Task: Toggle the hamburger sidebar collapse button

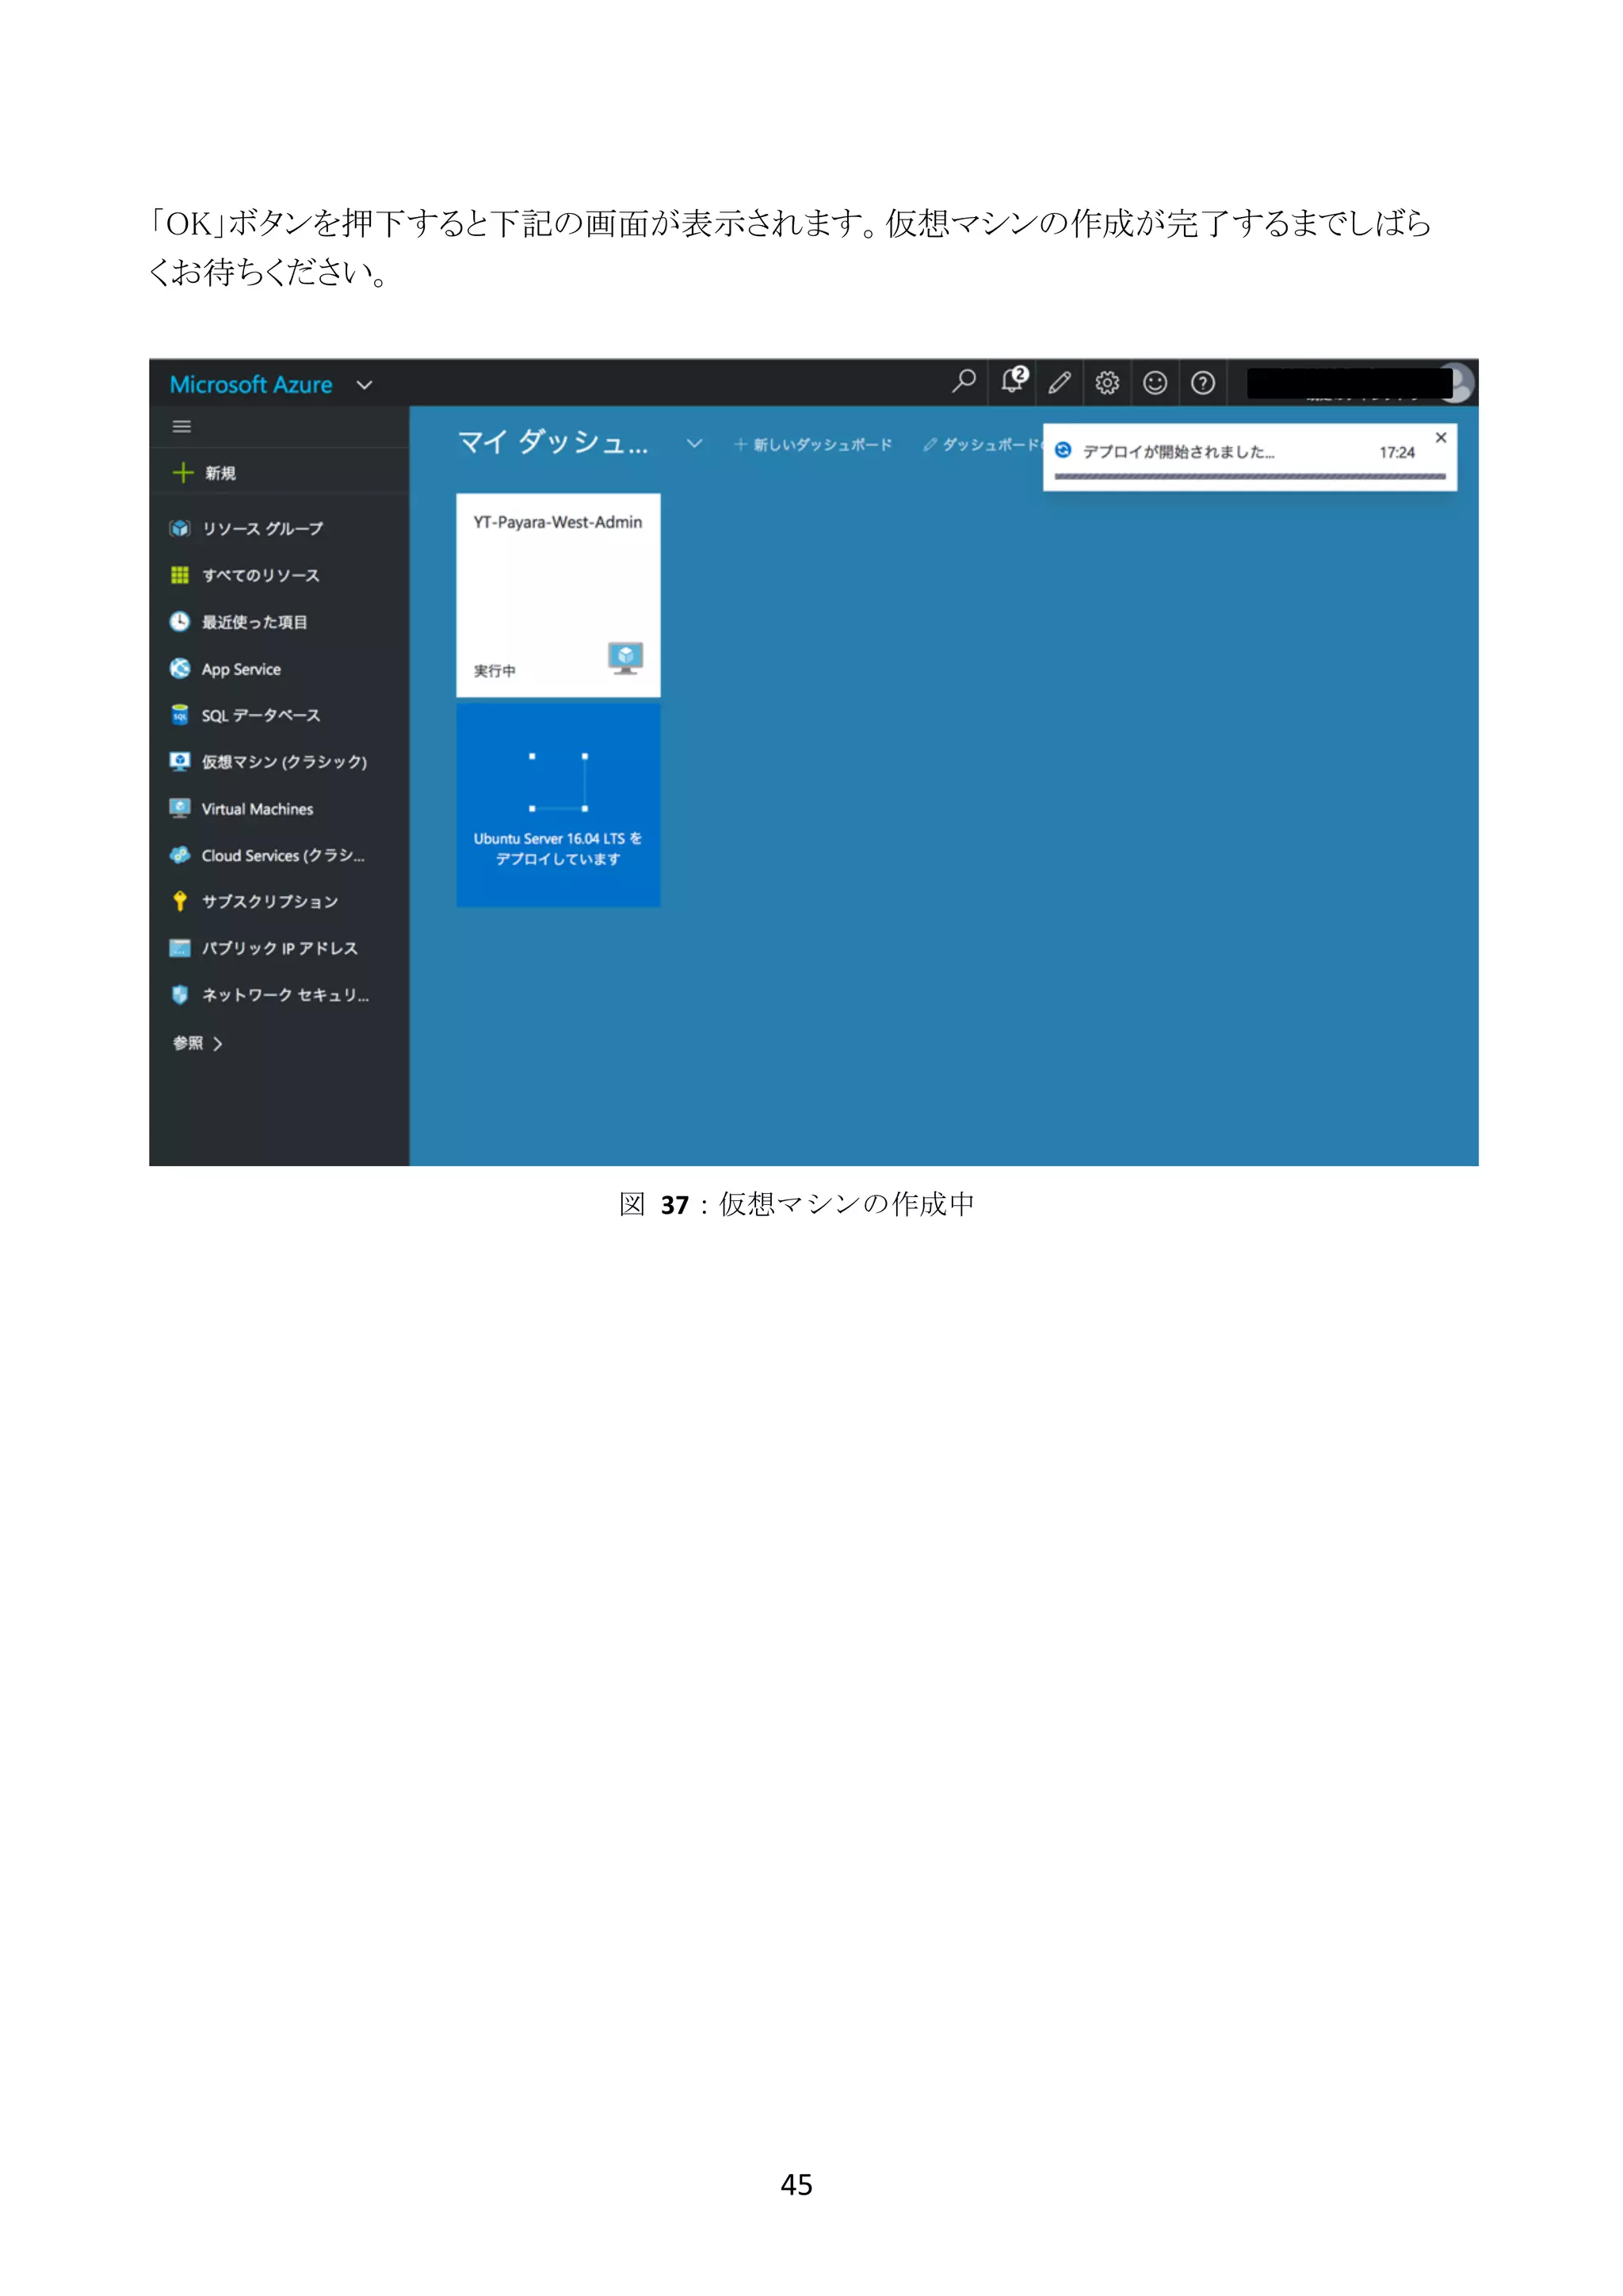Action: pyautogui.click(x=182, y=427)
